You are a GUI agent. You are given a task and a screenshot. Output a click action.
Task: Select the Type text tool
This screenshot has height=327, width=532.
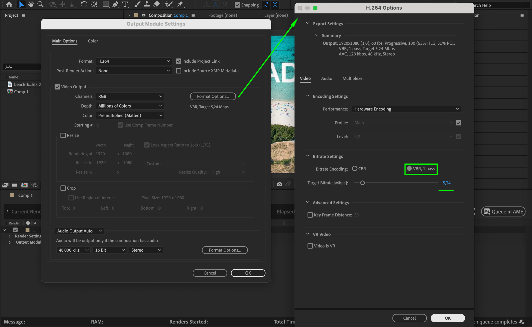[x=125, y=4]
